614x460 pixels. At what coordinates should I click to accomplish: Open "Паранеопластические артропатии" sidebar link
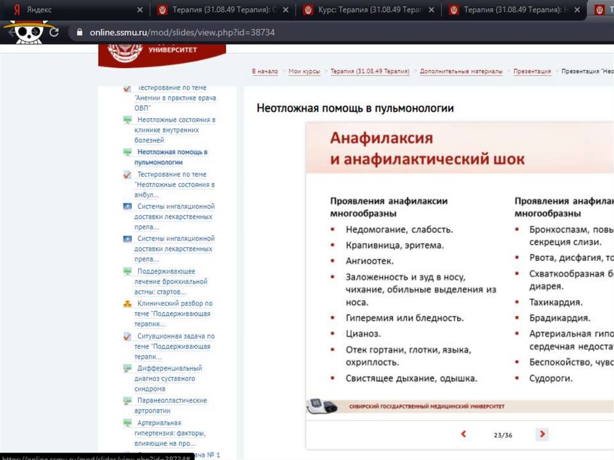[x=170, y=405]
